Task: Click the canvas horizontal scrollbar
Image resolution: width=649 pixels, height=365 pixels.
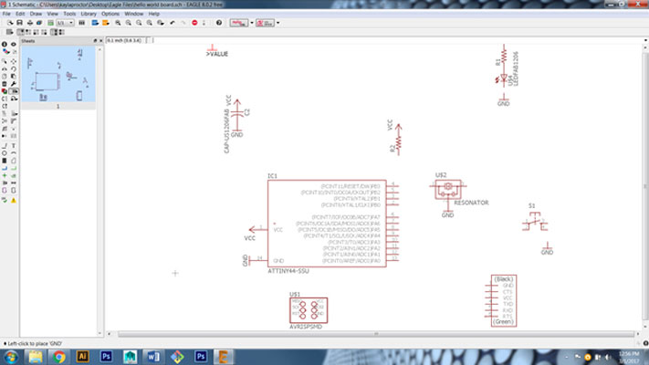Action: tap(375, 334)
